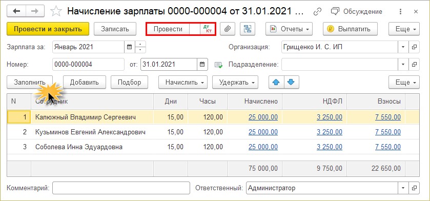Click the Заполнить button
Screen dimensions: 430x201
[30, 82]
